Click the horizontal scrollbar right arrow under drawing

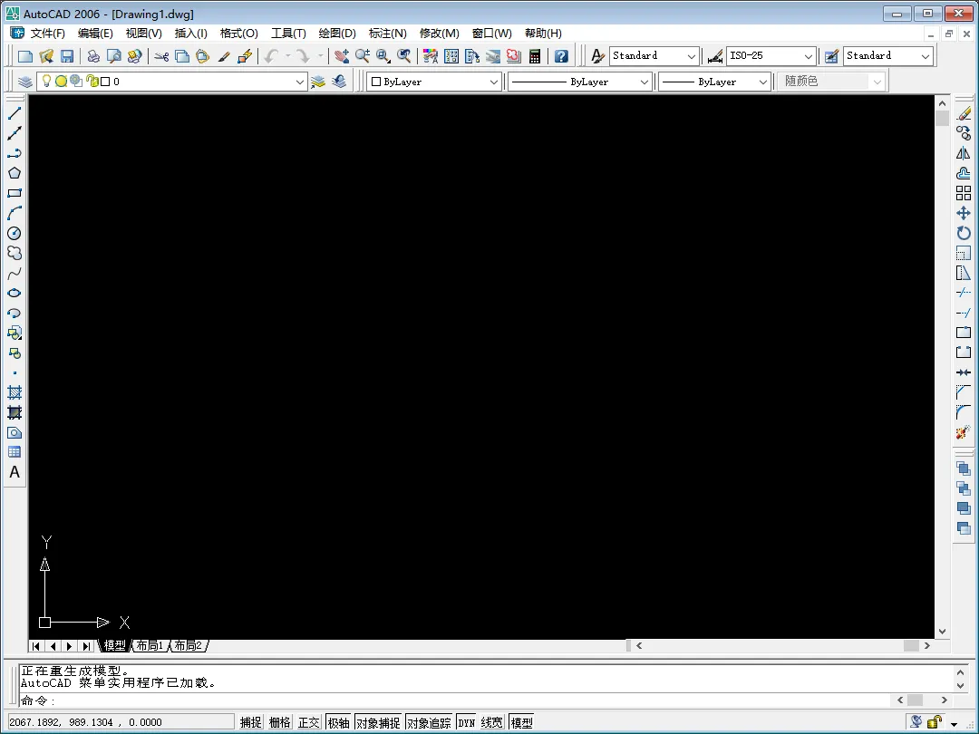(927, 645)
